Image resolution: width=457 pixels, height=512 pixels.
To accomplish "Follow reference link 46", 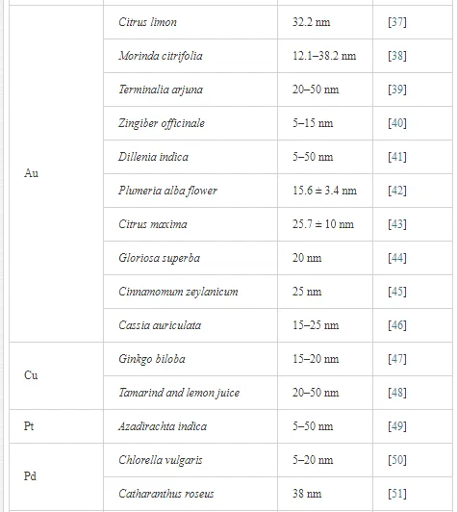I will [x=397, y=325].
